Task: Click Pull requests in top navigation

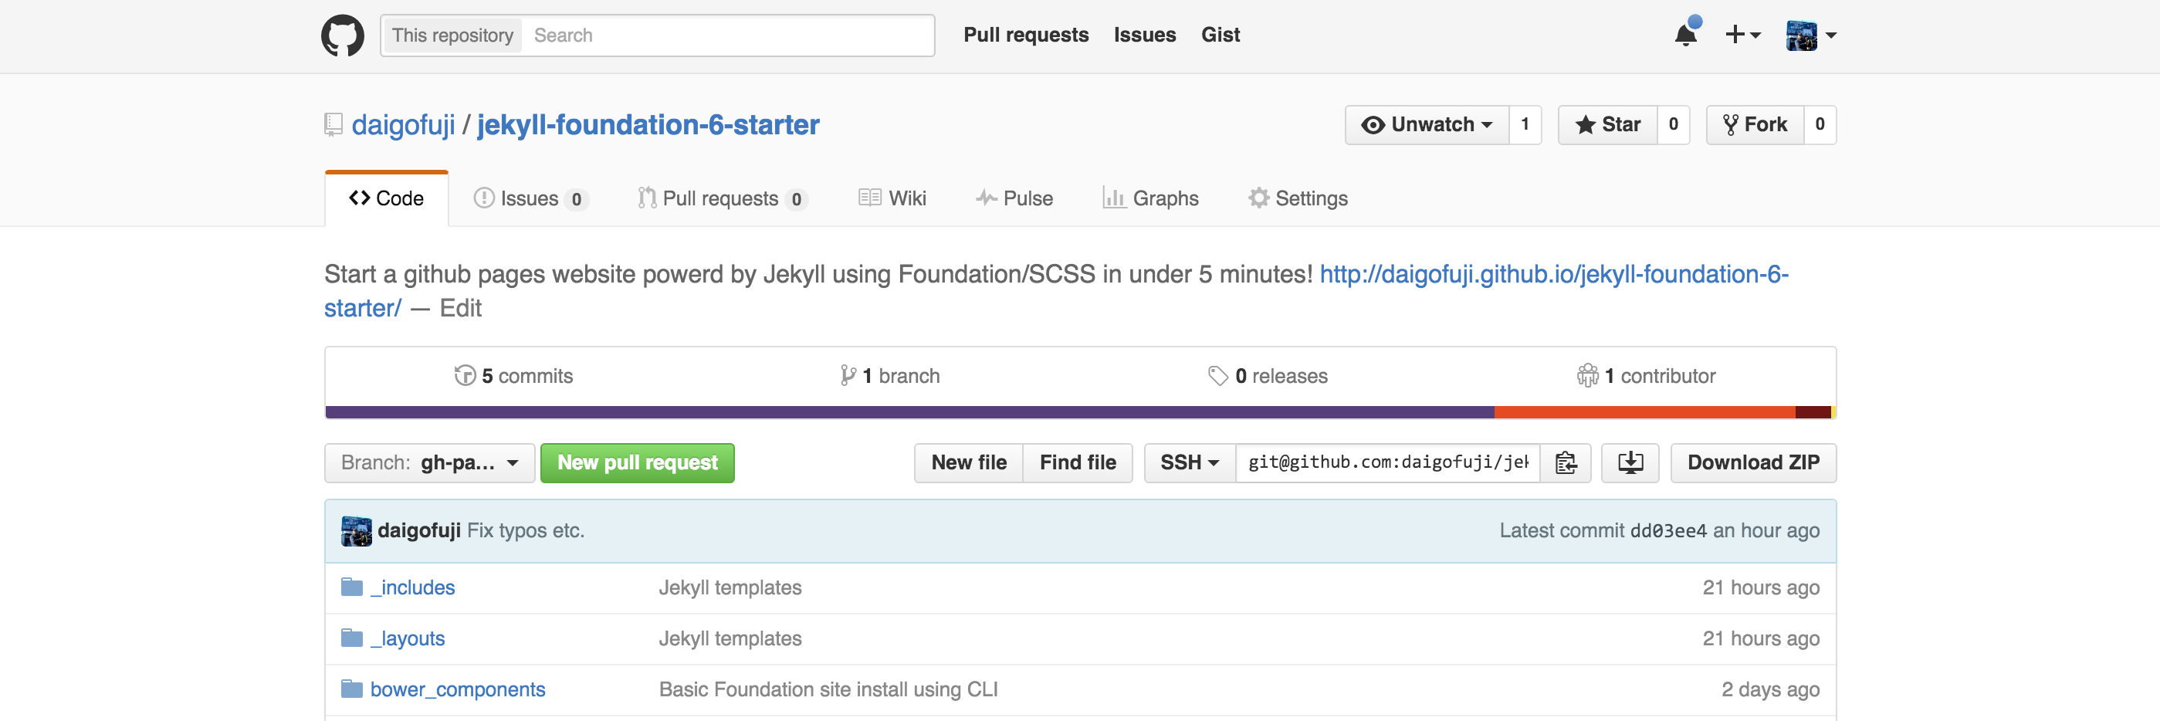Action: (x=1025, y=36)
